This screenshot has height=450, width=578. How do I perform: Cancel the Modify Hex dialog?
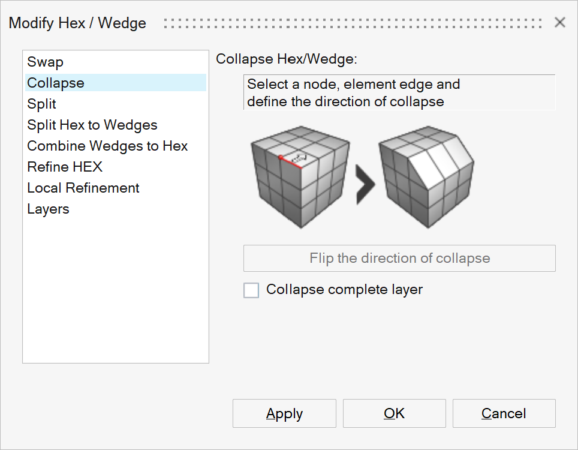click(504, 413)
